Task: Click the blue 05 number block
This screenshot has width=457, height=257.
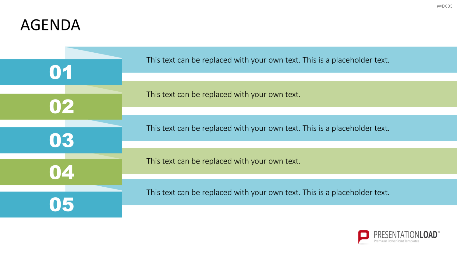Action: coord(61,204)
